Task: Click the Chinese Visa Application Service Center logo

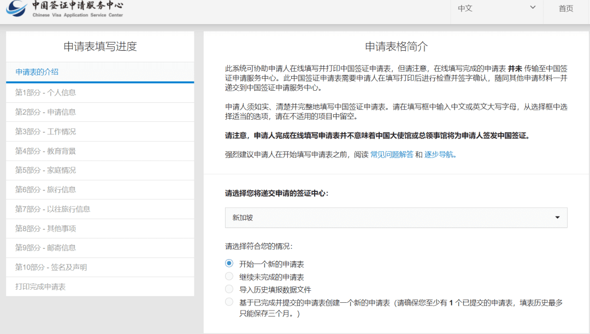Action: 64,9
